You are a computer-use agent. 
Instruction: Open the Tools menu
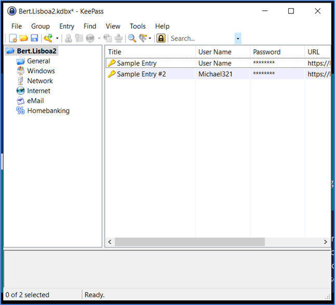[x=138, y=26]
